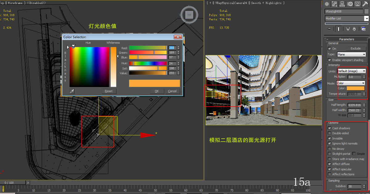The height and width of the screenshot is (194, 370).
Task: Click in the hue/blackness color field
Action: click(x=89, y=67)
